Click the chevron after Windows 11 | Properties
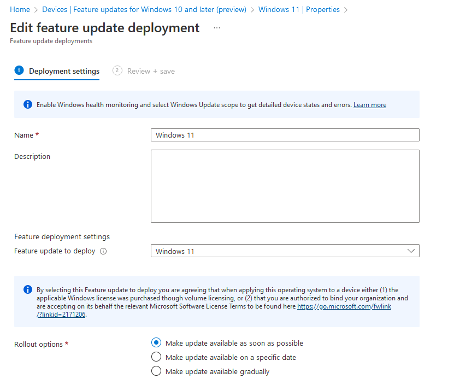This screenshot has width=454, height=379. pos(346,9)
